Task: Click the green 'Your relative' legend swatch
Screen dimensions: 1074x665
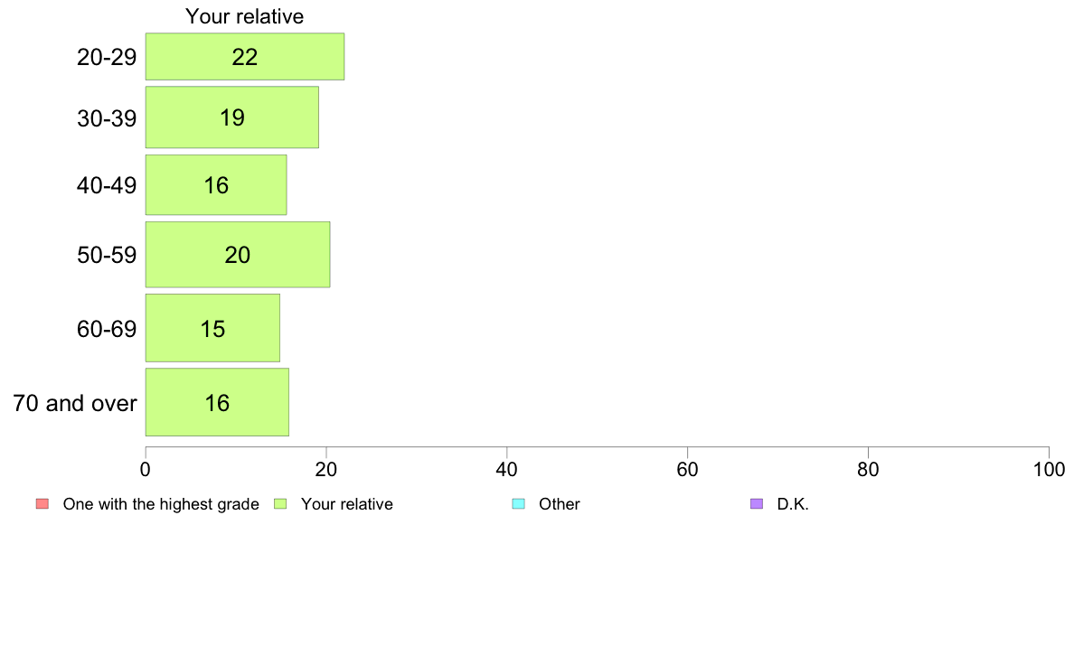Action: coord(280,504)
